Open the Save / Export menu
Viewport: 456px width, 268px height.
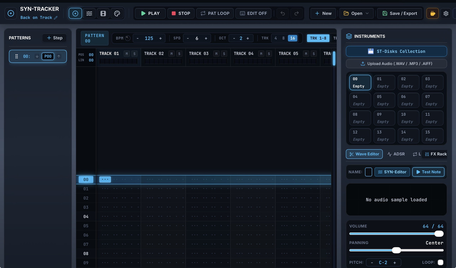click(x=400, y=14)
